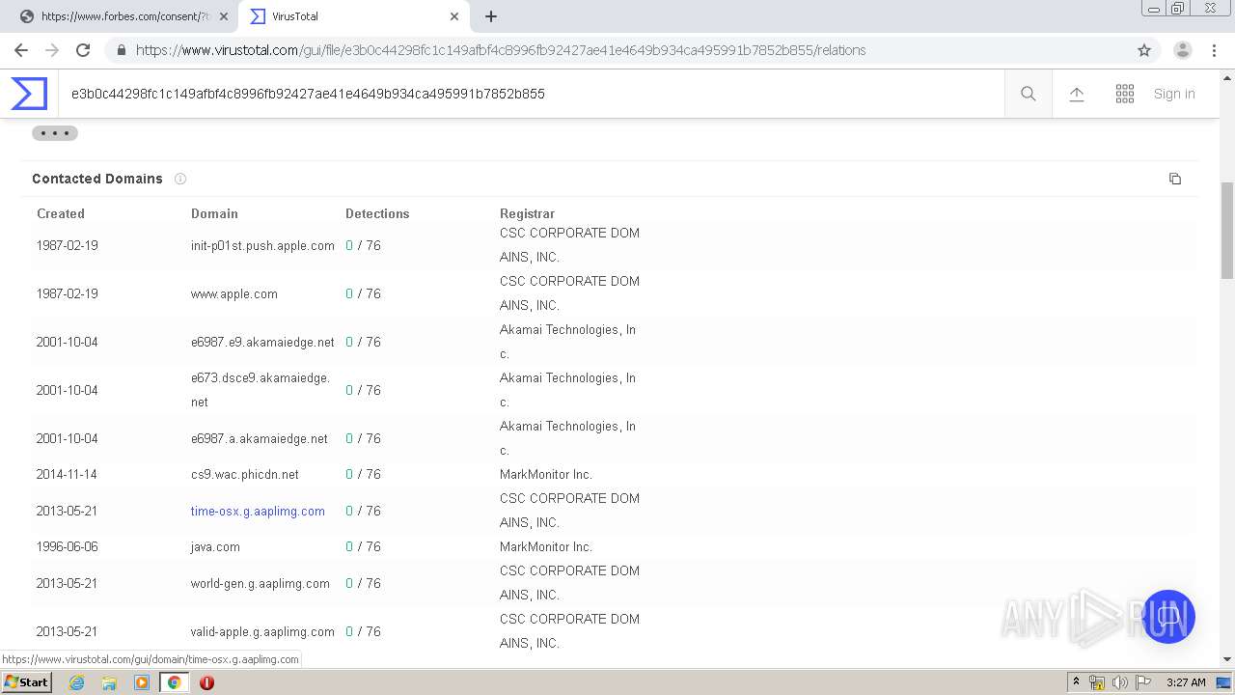1235x695 pixels.
Task: Select the e6987.a.akamaiedge.net domain
Action: point(260,438)
